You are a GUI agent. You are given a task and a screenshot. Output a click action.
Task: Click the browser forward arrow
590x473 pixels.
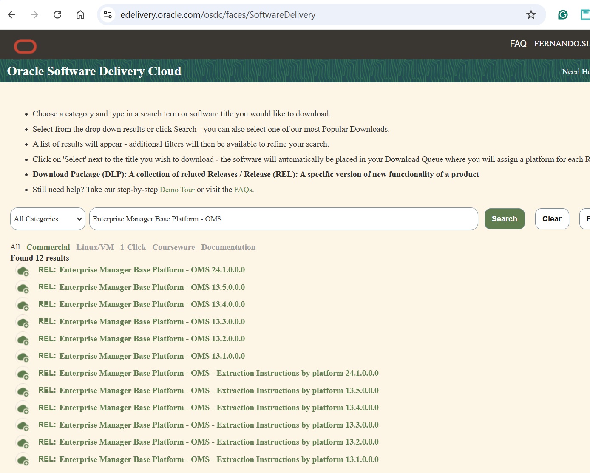pos(34,15)
